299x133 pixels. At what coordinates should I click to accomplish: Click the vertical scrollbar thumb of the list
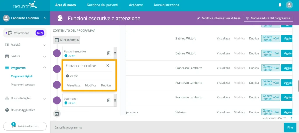pos(298,86)
